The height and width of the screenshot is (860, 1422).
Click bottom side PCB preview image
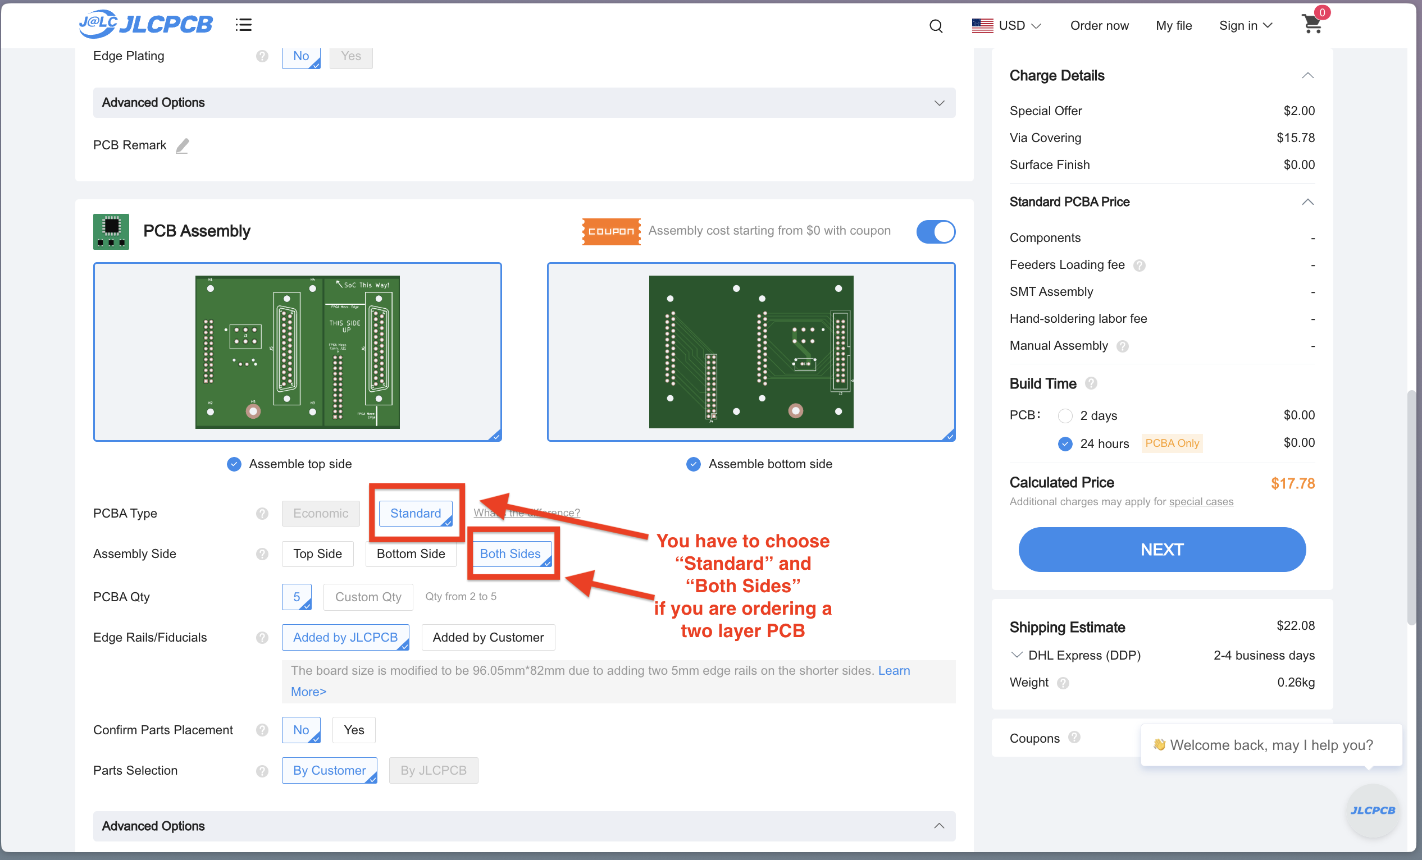click(x=750, y=352)
